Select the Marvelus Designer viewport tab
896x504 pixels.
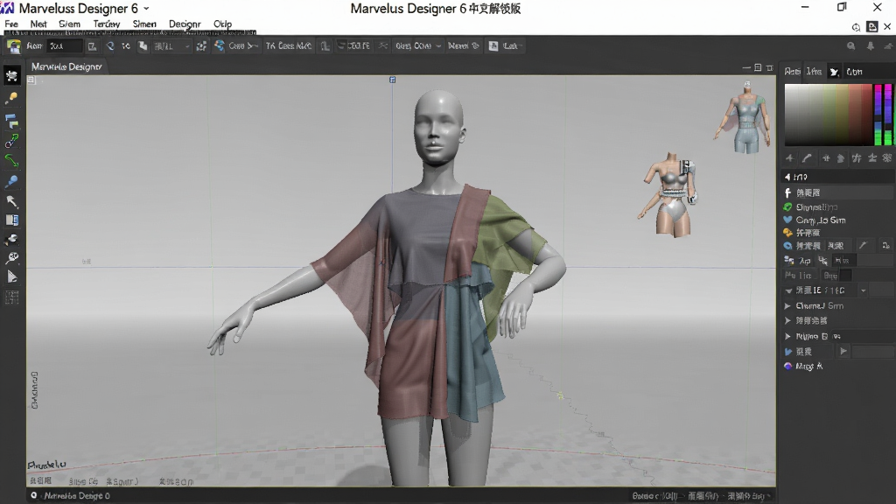tap(66, 66)
